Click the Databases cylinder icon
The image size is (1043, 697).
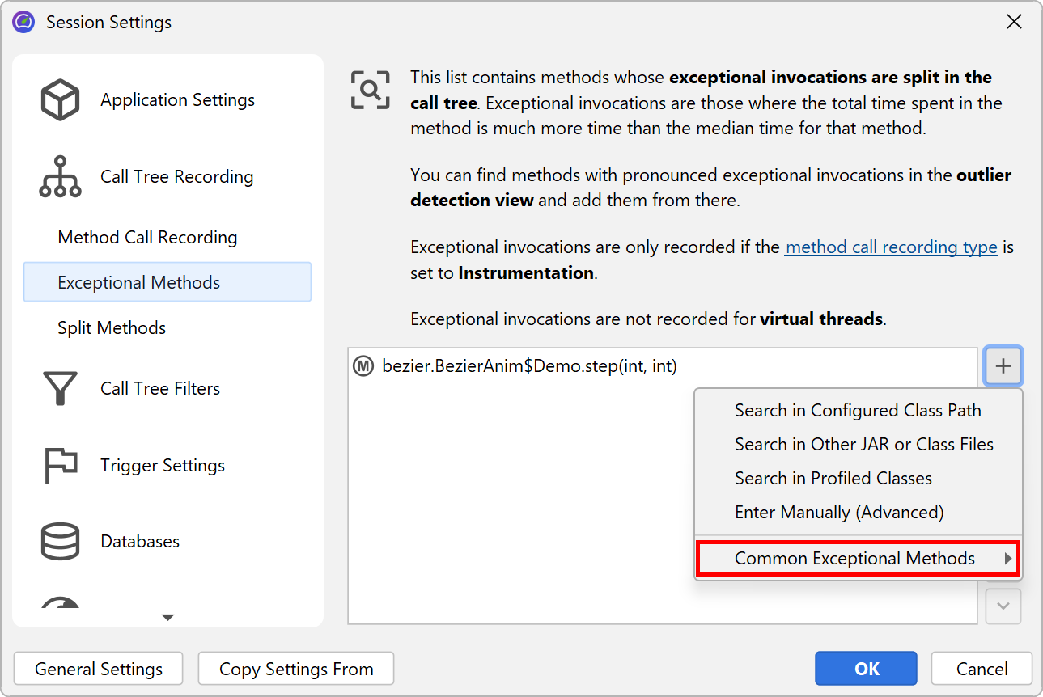(60, 542)
